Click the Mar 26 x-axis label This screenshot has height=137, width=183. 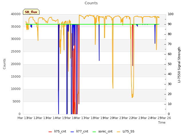[x=166, y=118]
